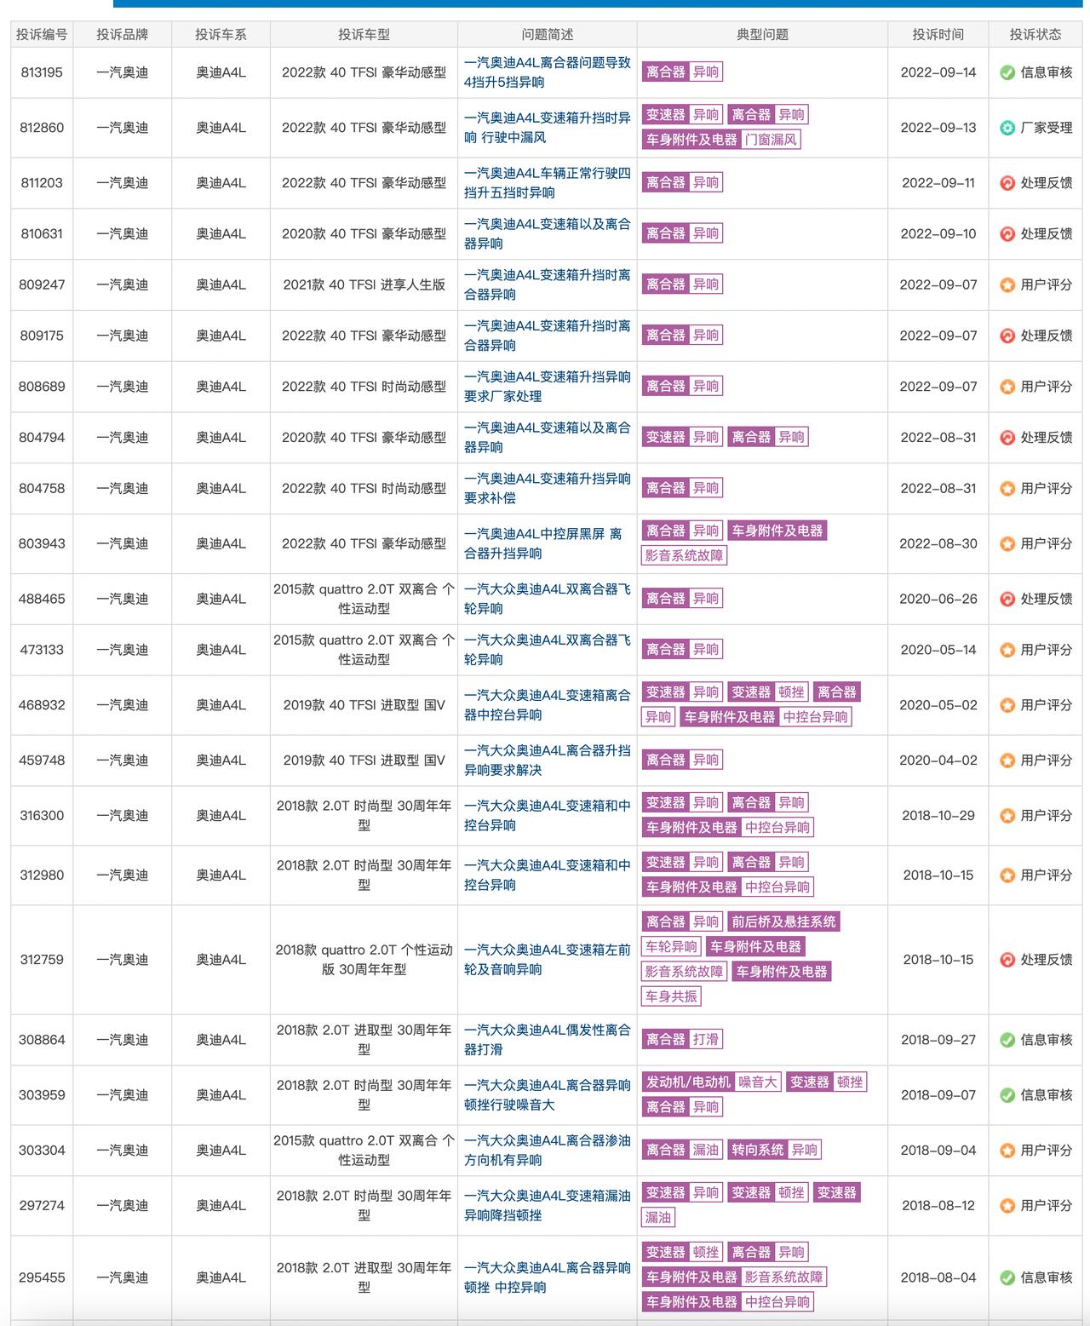Click the 离合器 漏油 tag in row 303304
The image size is (1090, 1326).
682,1151
